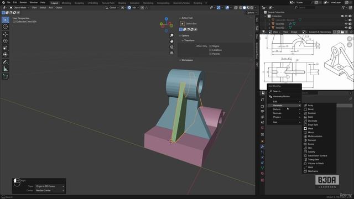The height and width of the screenshot is (199, 354).
Task: Click the technical drawing reference image
Action: coord(306,62)
